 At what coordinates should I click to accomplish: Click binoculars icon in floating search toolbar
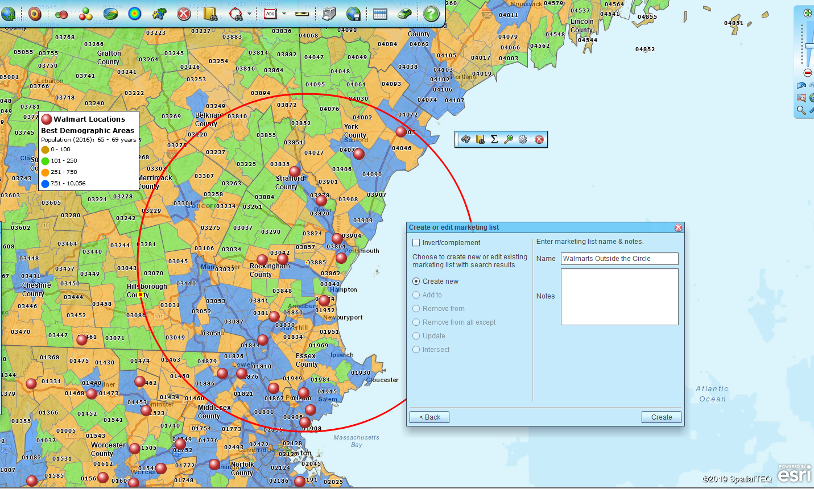pyautogui.click(x=466, y=139)
